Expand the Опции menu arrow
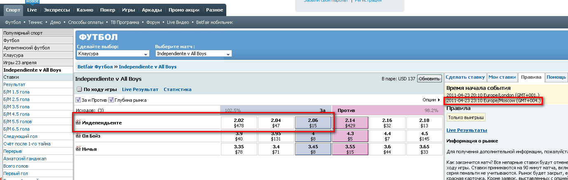The image size is (568, 180). (x=439, y=100)
